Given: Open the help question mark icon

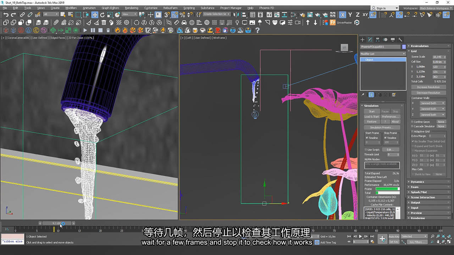Looking at the screenshot, I should pyautogui.click(x=258, y=30).
